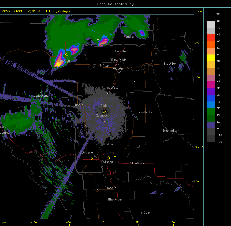231x226 pixels.
Task: Click the Banff town label
Action: point(33,152)
